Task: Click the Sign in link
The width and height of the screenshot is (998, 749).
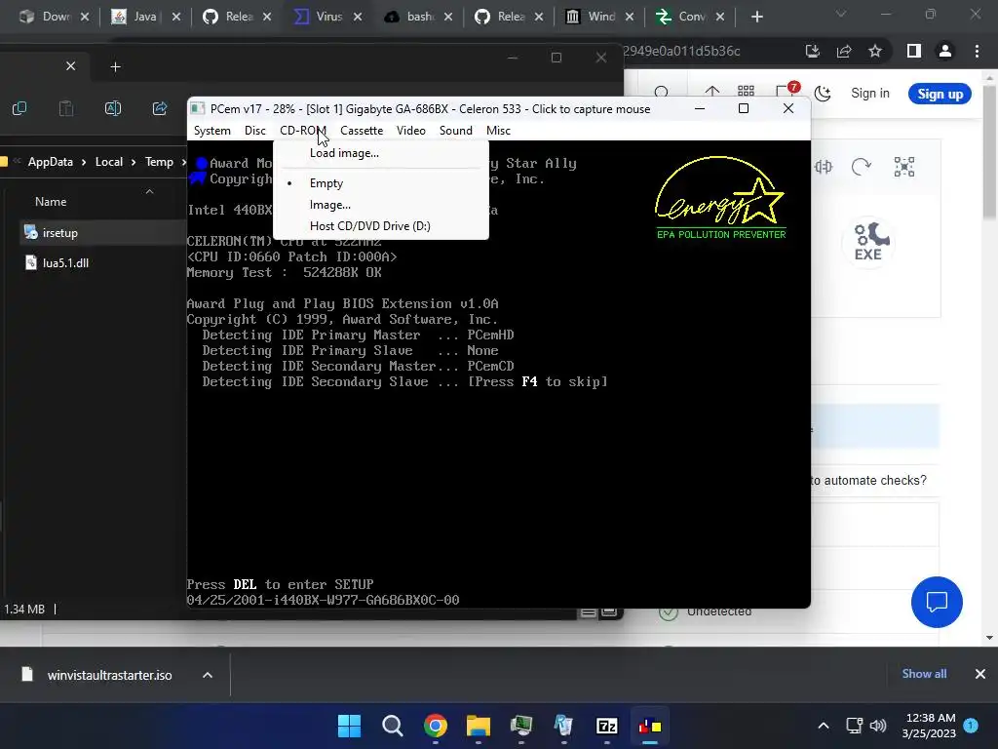Action: (870, 93)
